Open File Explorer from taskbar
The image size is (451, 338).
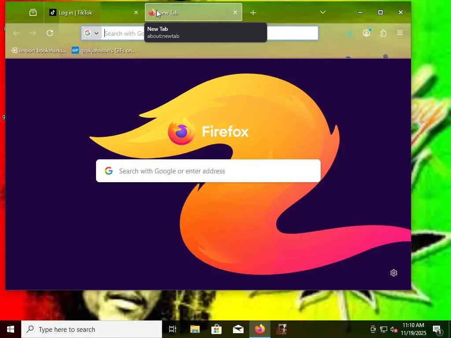tap(195, 329)
